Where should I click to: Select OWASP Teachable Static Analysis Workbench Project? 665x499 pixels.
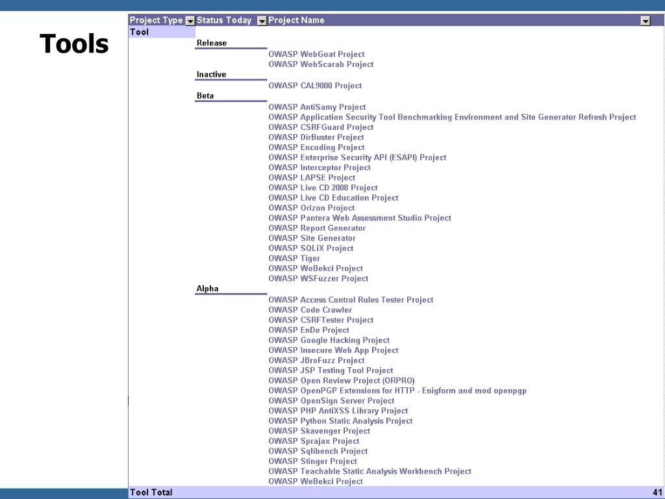click(x=370, y=472)
